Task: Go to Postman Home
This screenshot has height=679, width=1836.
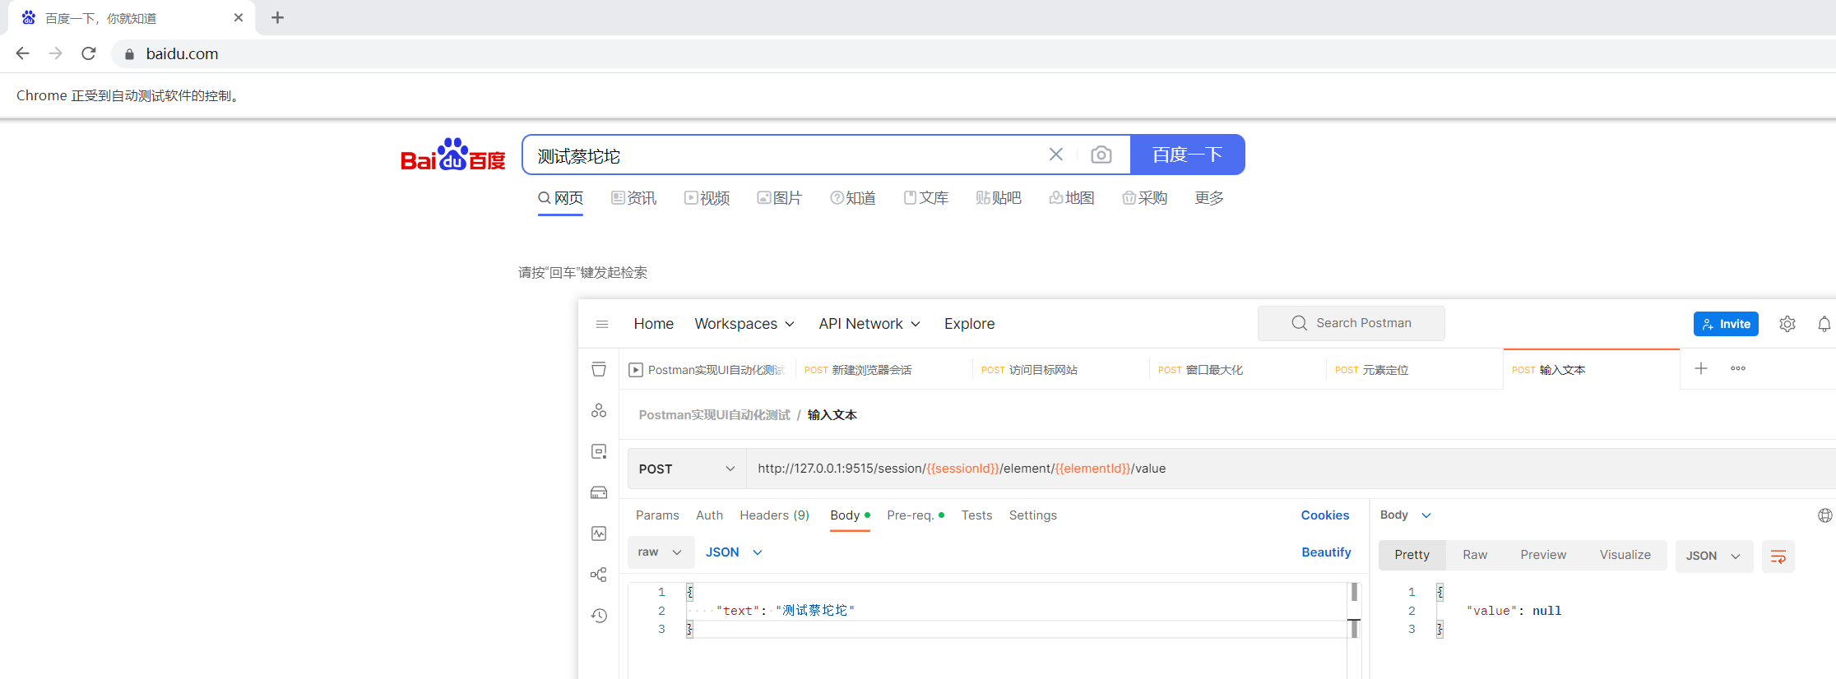Action: point(653,324)
